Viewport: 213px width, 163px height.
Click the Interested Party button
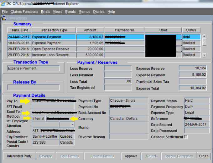pyautogui.click(x=19, y=156)
